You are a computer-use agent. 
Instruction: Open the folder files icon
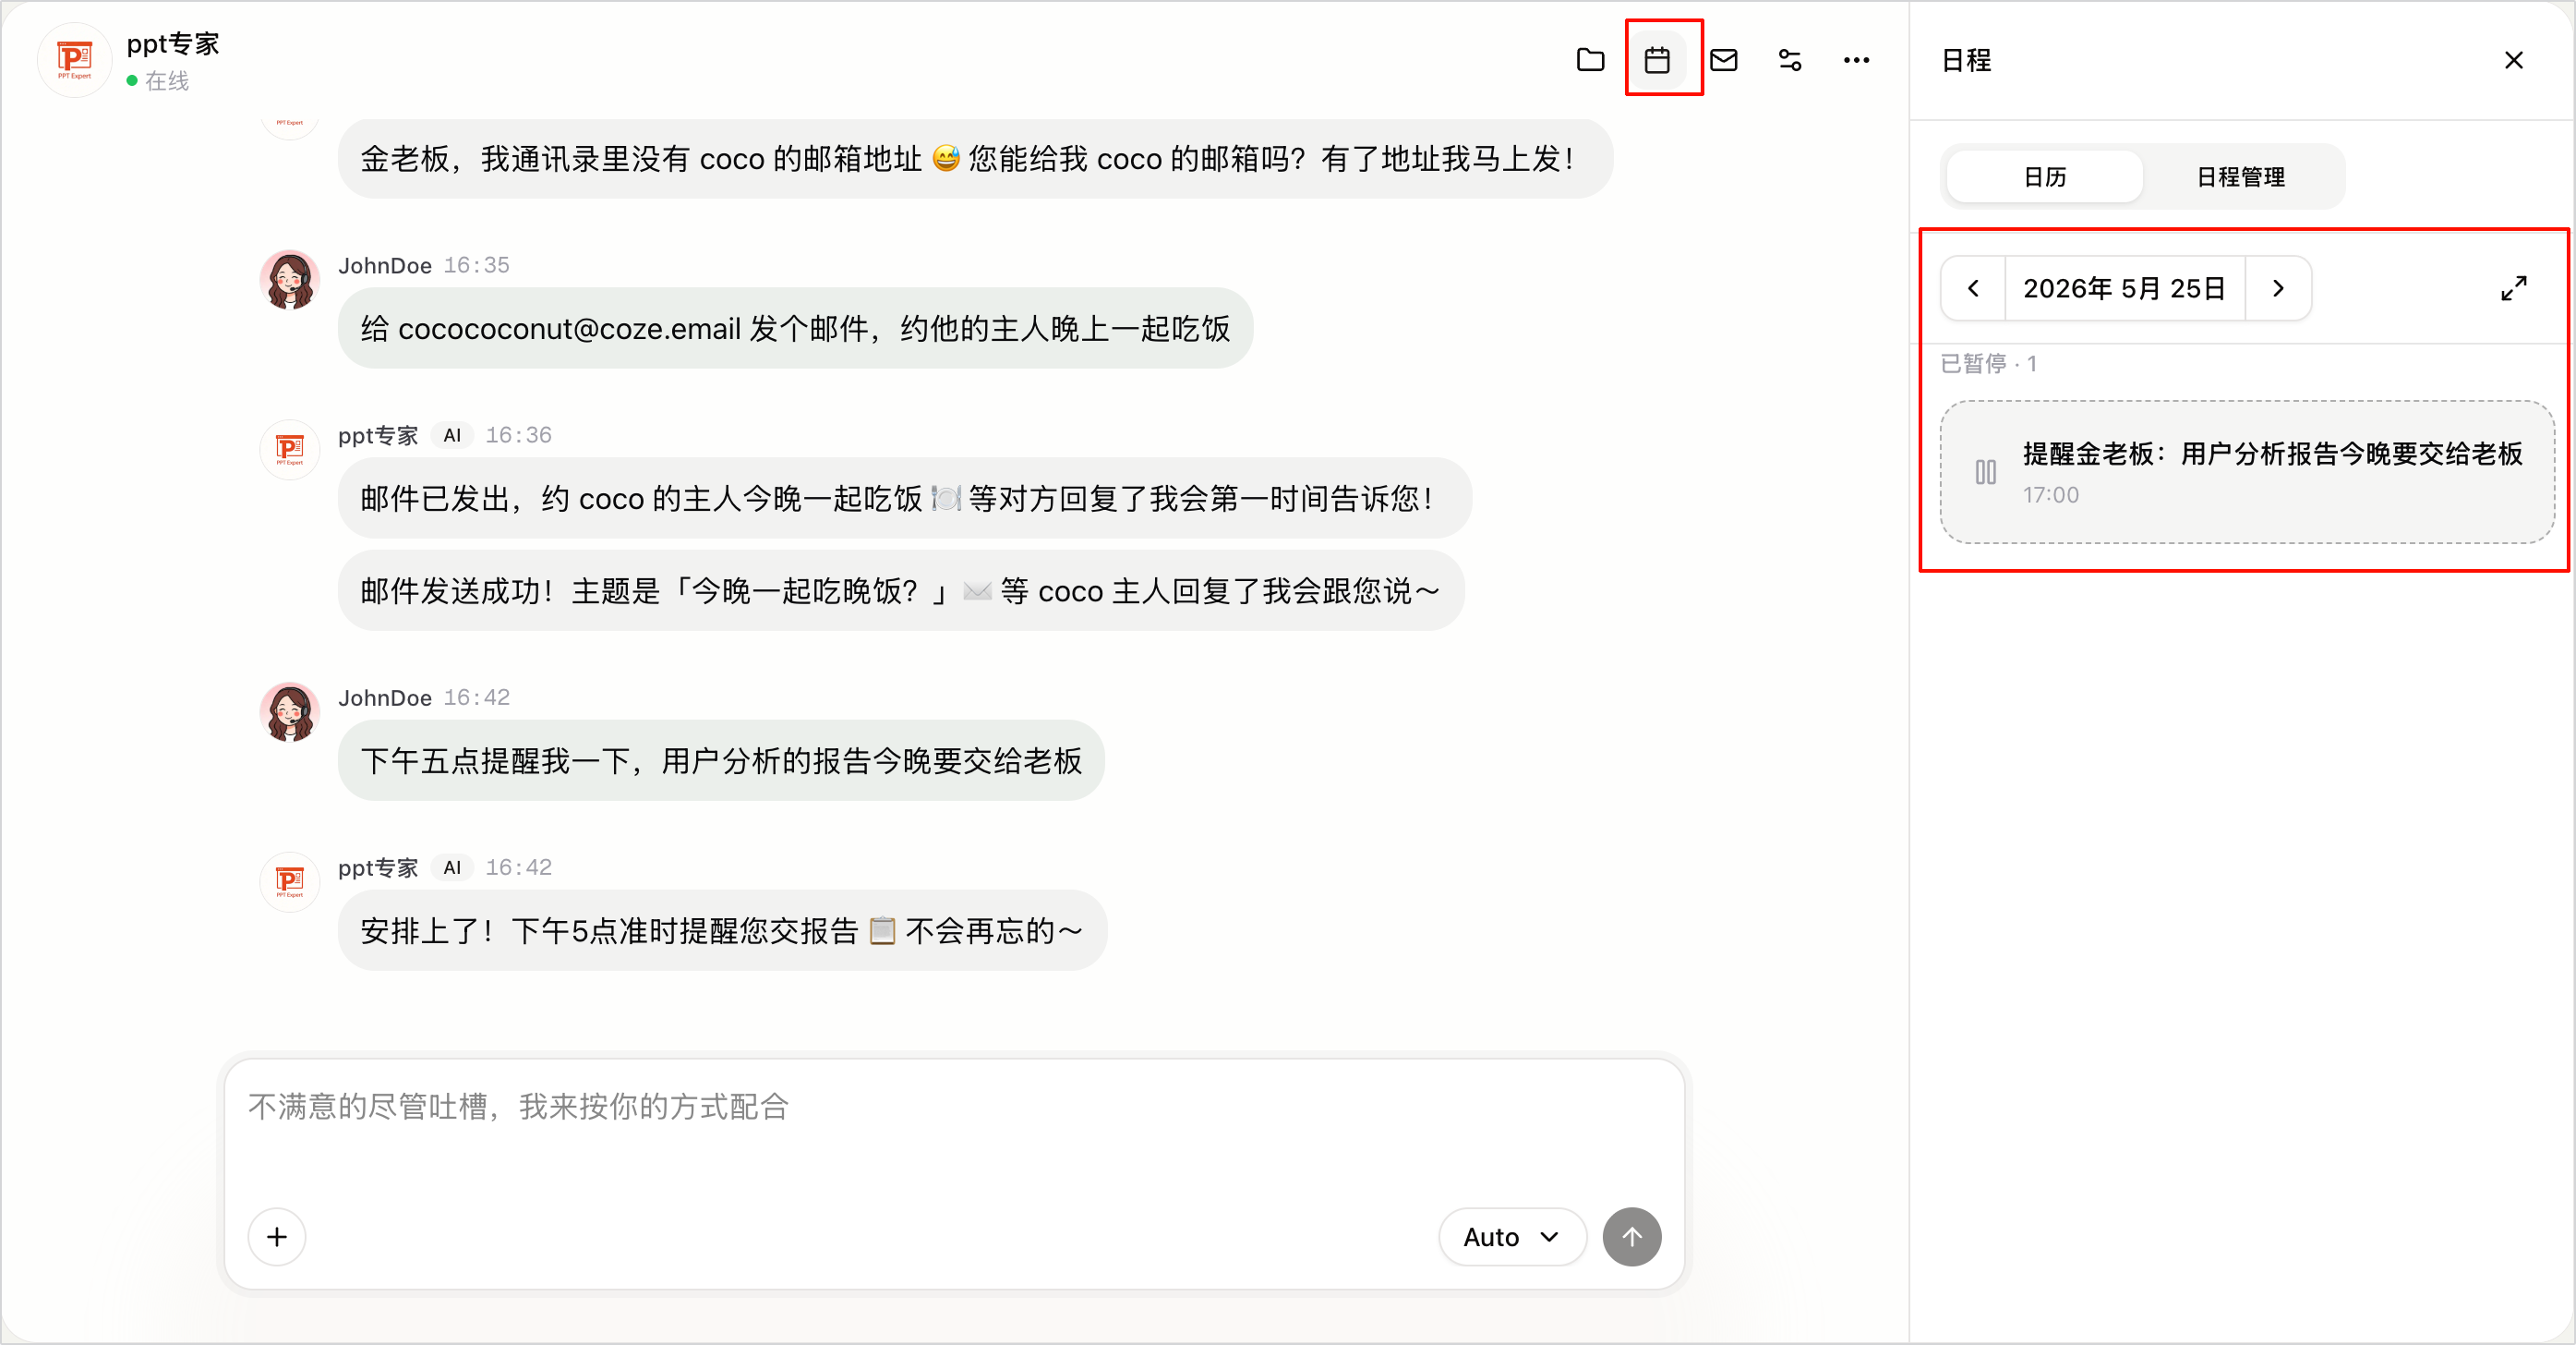pos(1590,60)
